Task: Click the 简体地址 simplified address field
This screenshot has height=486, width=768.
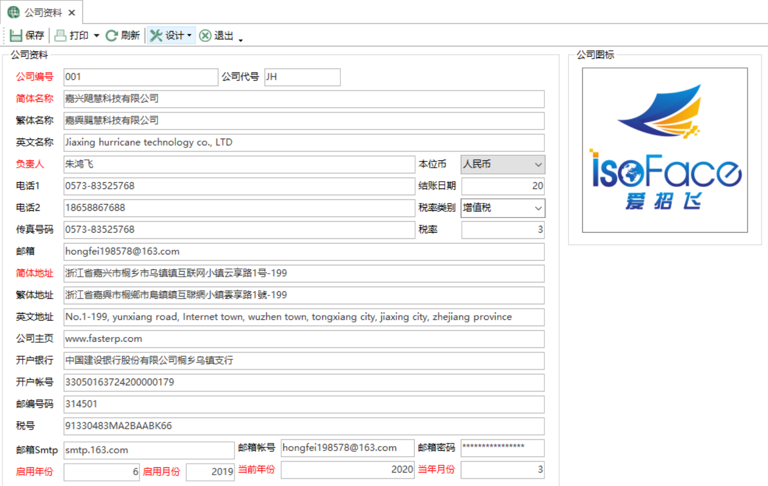Action: click(304, 273)
